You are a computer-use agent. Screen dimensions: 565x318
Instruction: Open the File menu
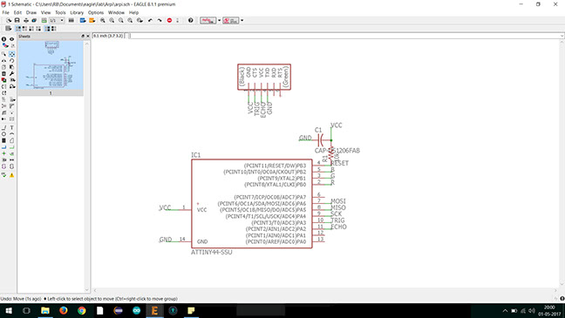pyautogui.click(x=6, y=12)
